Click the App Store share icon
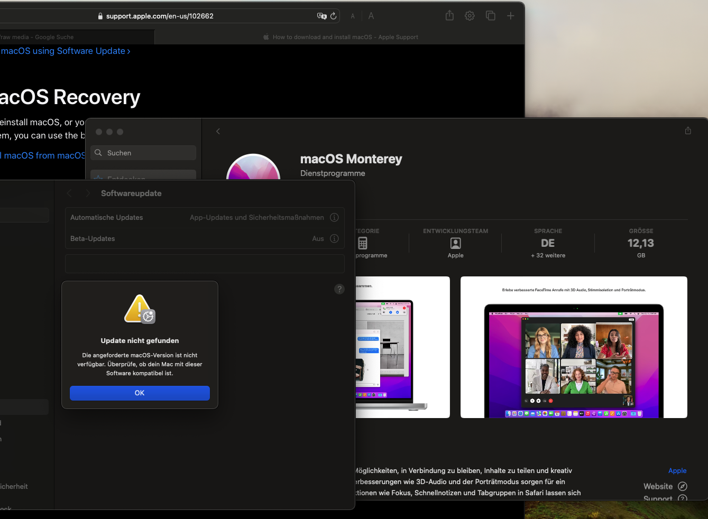 (x=688, y=131)
